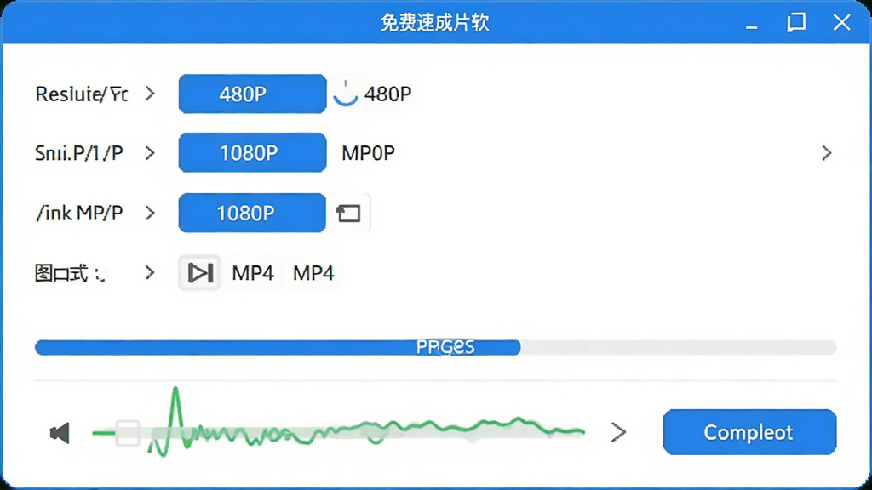Select the blue 480P button
Screen dimensions: 872x490
tap(252, 94)
